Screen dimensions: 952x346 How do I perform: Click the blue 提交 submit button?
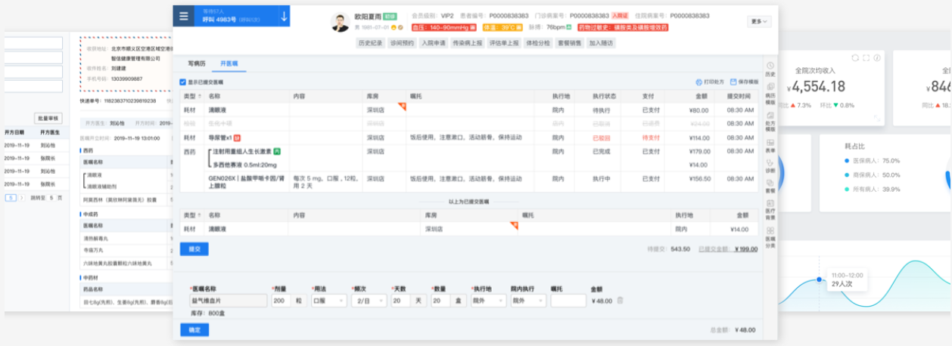click(x=194, y=249)
